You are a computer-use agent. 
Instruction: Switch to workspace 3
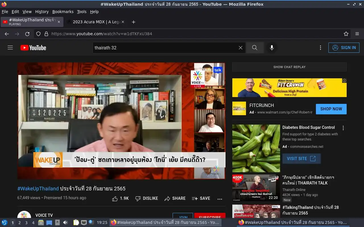pos(26,223)
